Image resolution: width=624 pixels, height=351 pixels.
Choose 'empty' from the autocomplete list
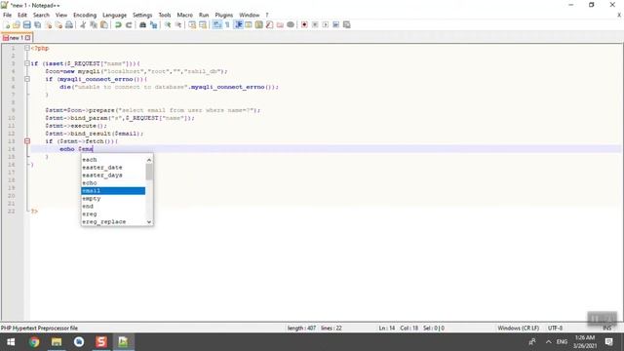113,199
